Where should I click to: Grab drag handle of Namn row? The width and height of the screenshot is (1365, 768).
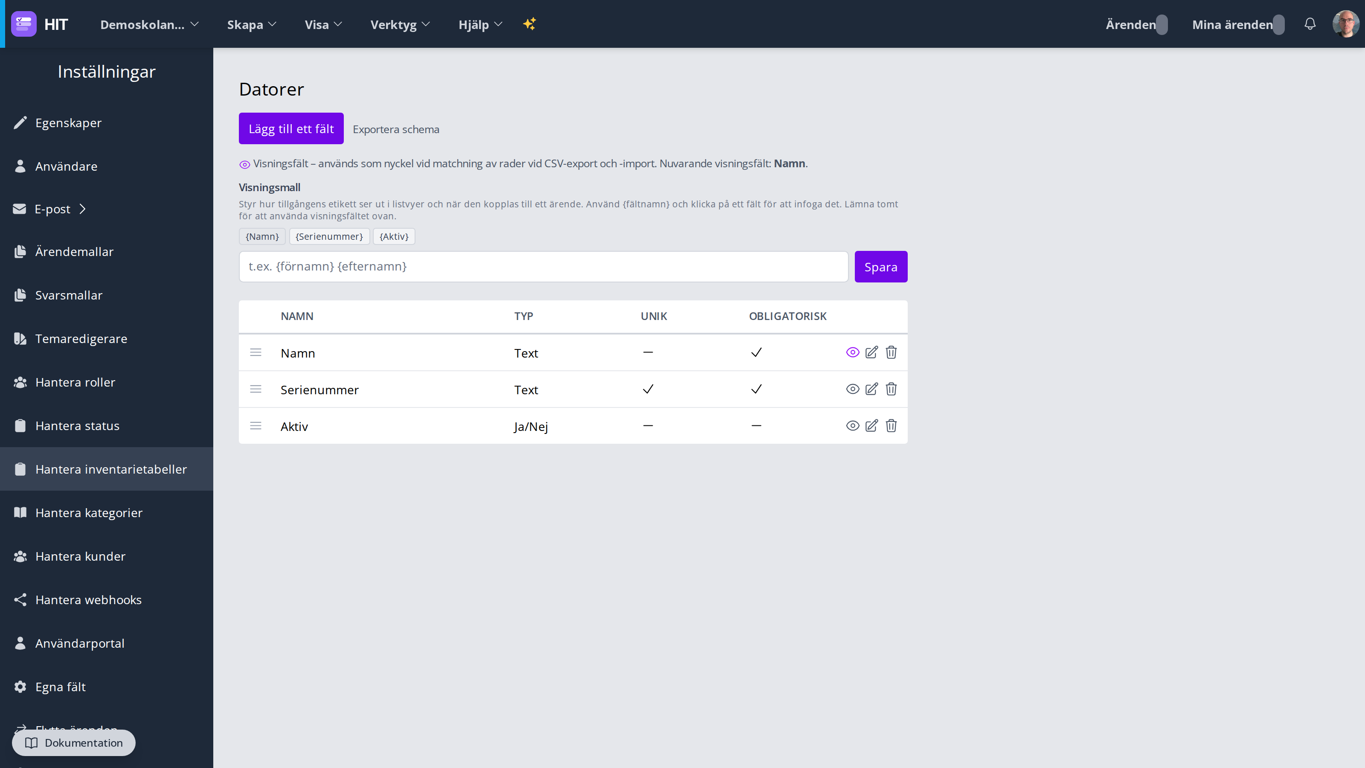point(256,352)
